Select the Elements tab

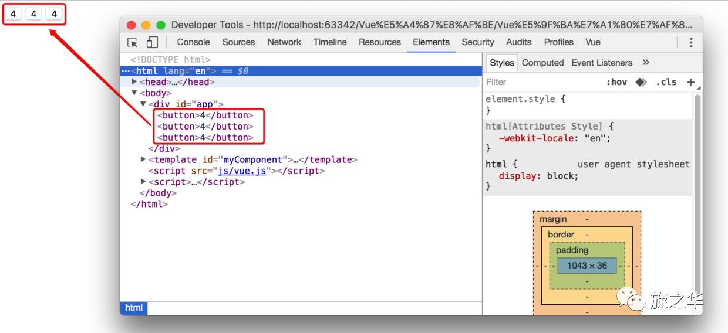coord(431,42)
